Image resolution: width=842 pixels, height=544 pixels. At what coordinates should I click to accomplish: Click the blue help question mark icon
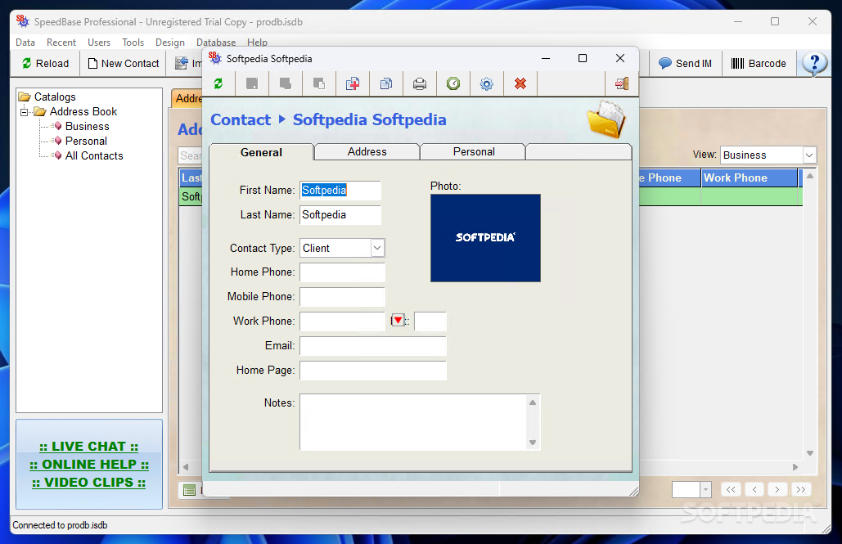coord(815,63)
